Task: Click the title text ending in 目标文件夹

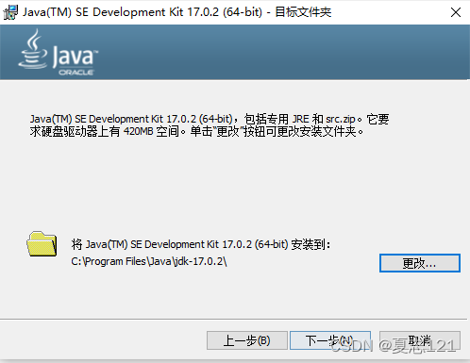Action: point(176,12)
